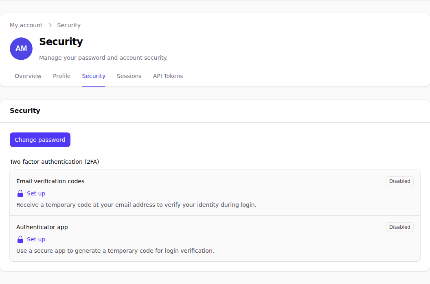This screenshot has height=284, width=430.
Task: Set up Email verification codes
Action: click(x=36, y=193)
